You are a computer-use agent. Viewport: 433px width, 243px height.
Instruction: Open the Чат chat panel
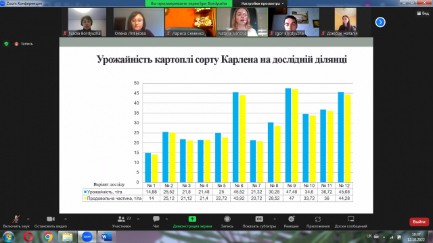pos(156,221)
